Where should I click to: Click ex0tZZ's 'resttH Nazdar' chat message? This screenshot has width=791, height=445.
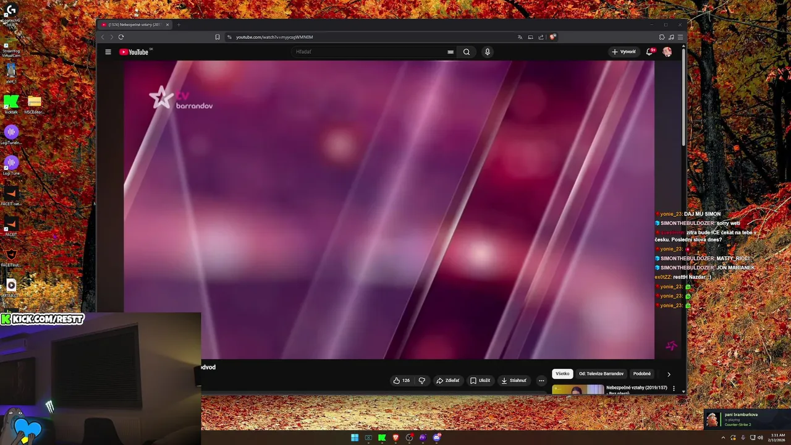click(x=683, y=277)
